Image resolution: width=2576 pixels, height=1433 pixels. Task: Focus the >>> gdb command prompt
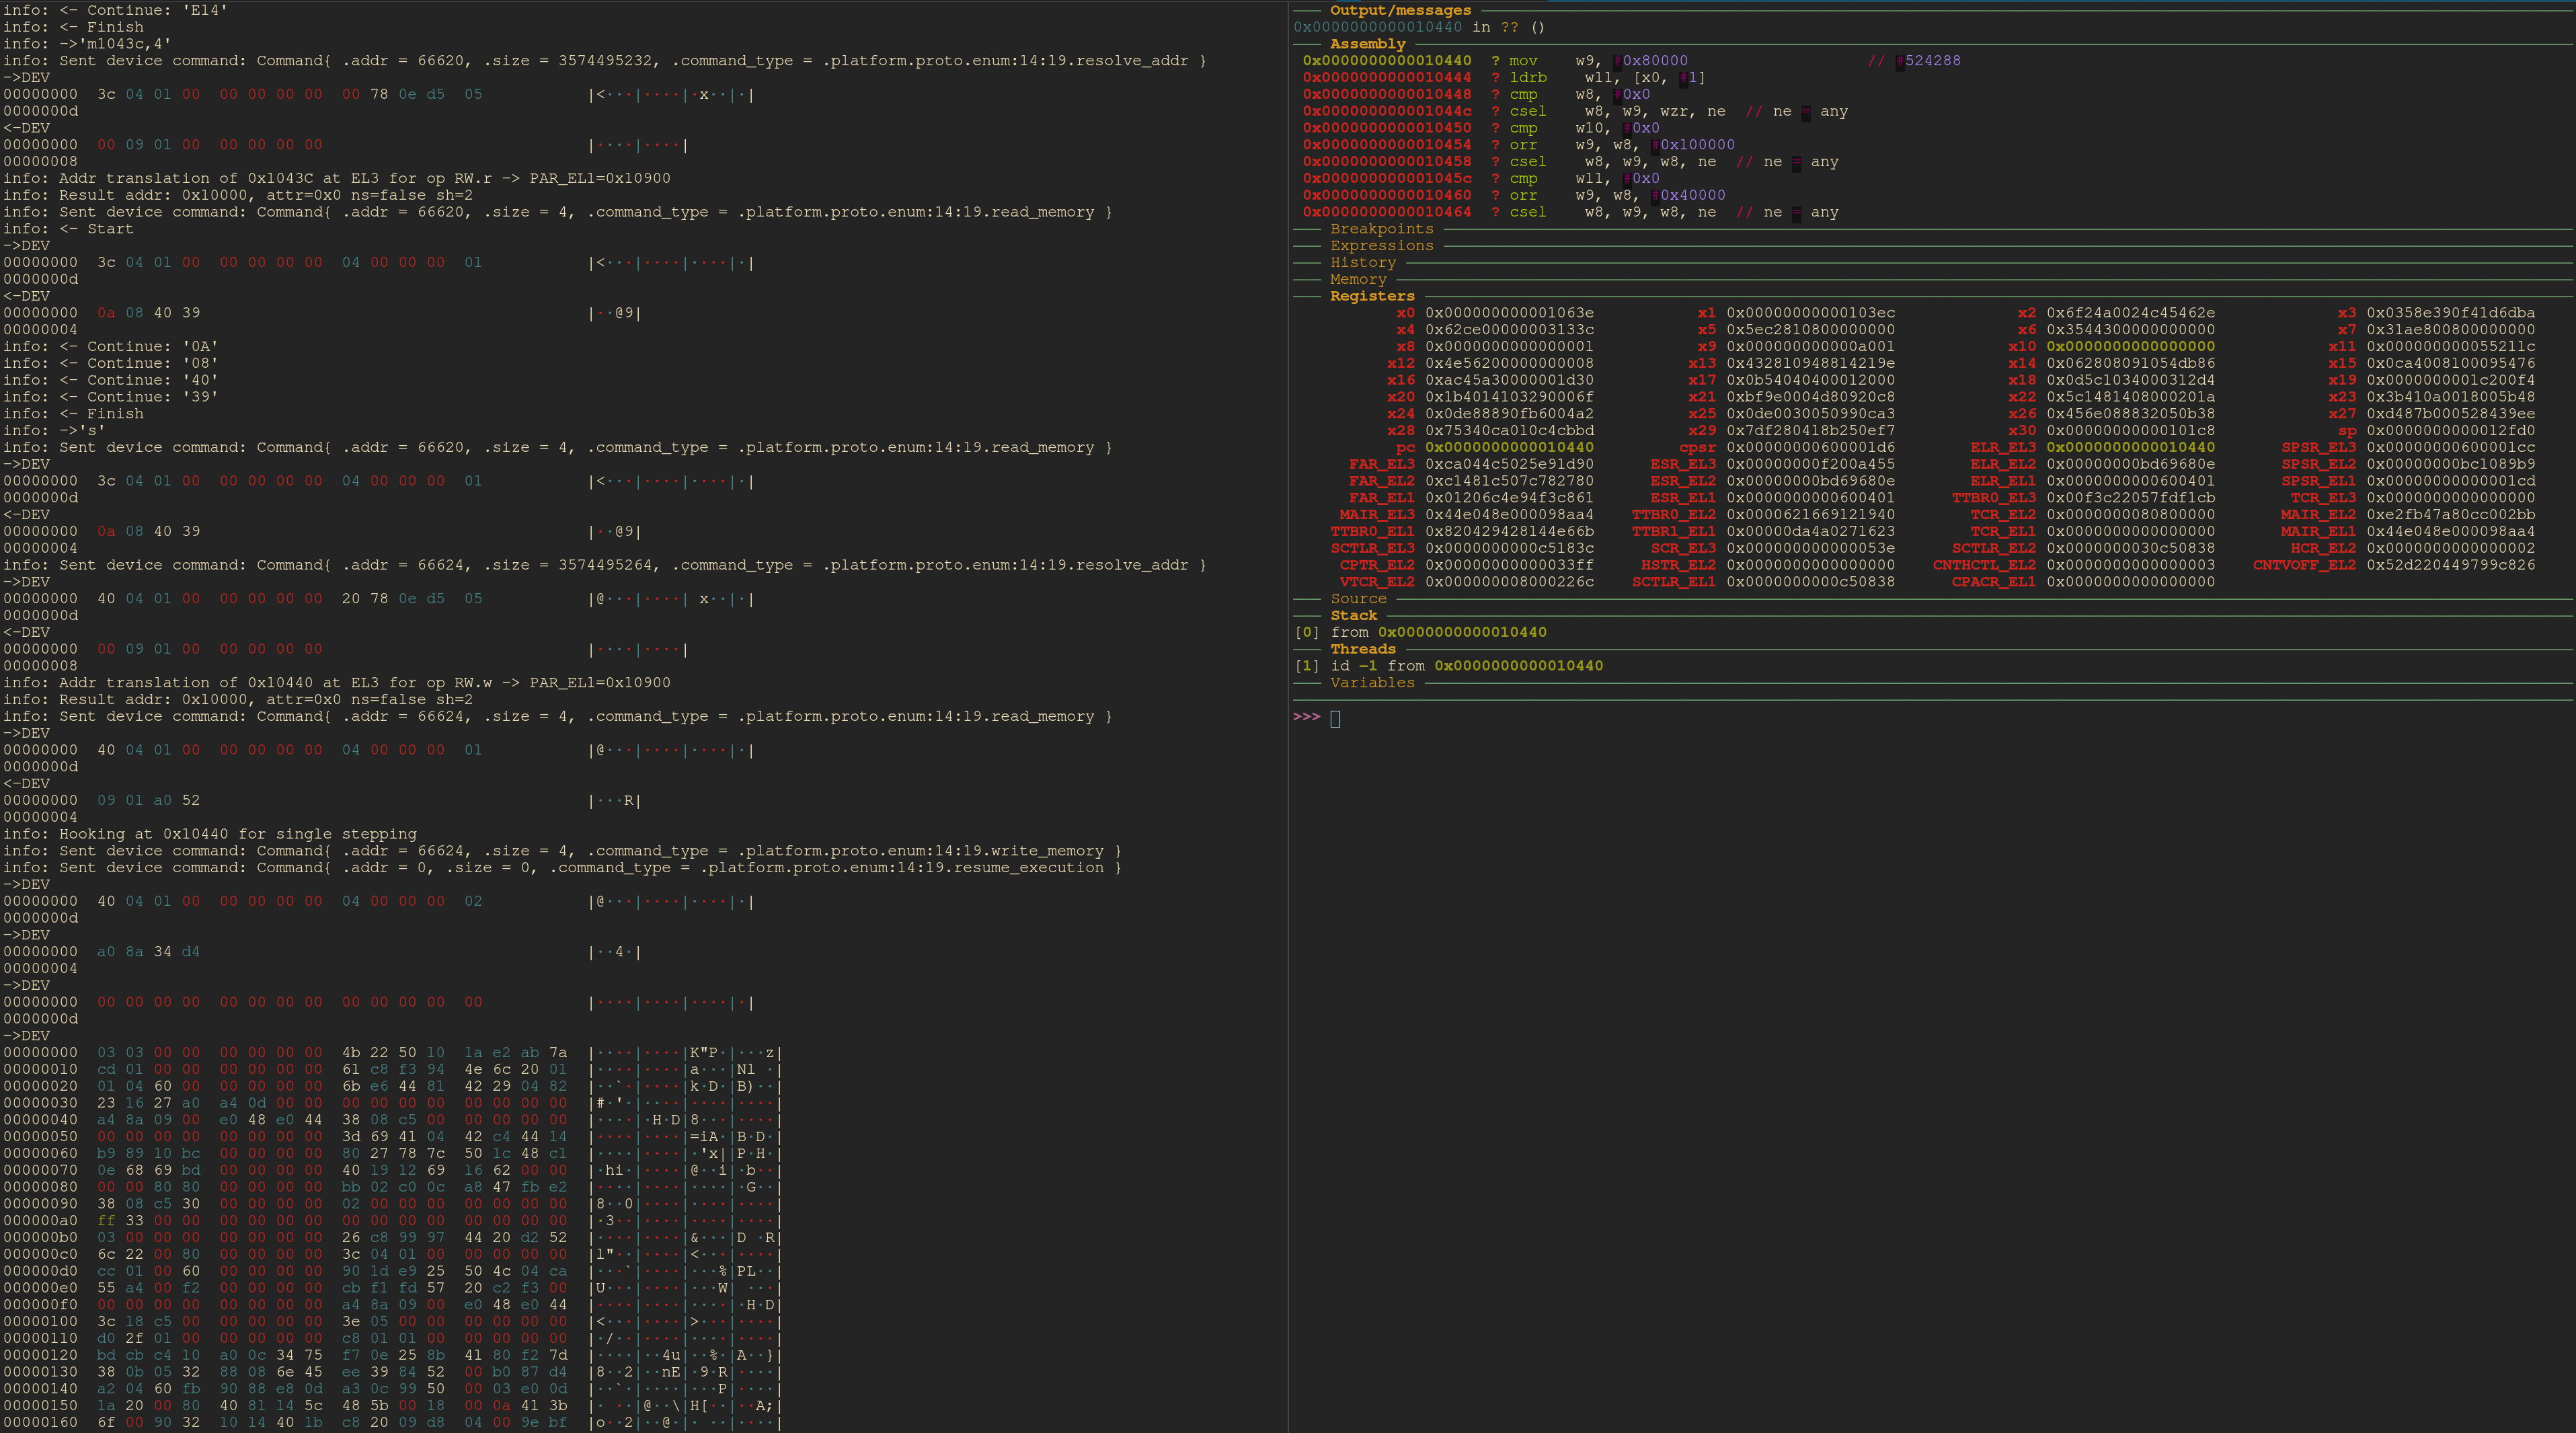[1335, 717]
